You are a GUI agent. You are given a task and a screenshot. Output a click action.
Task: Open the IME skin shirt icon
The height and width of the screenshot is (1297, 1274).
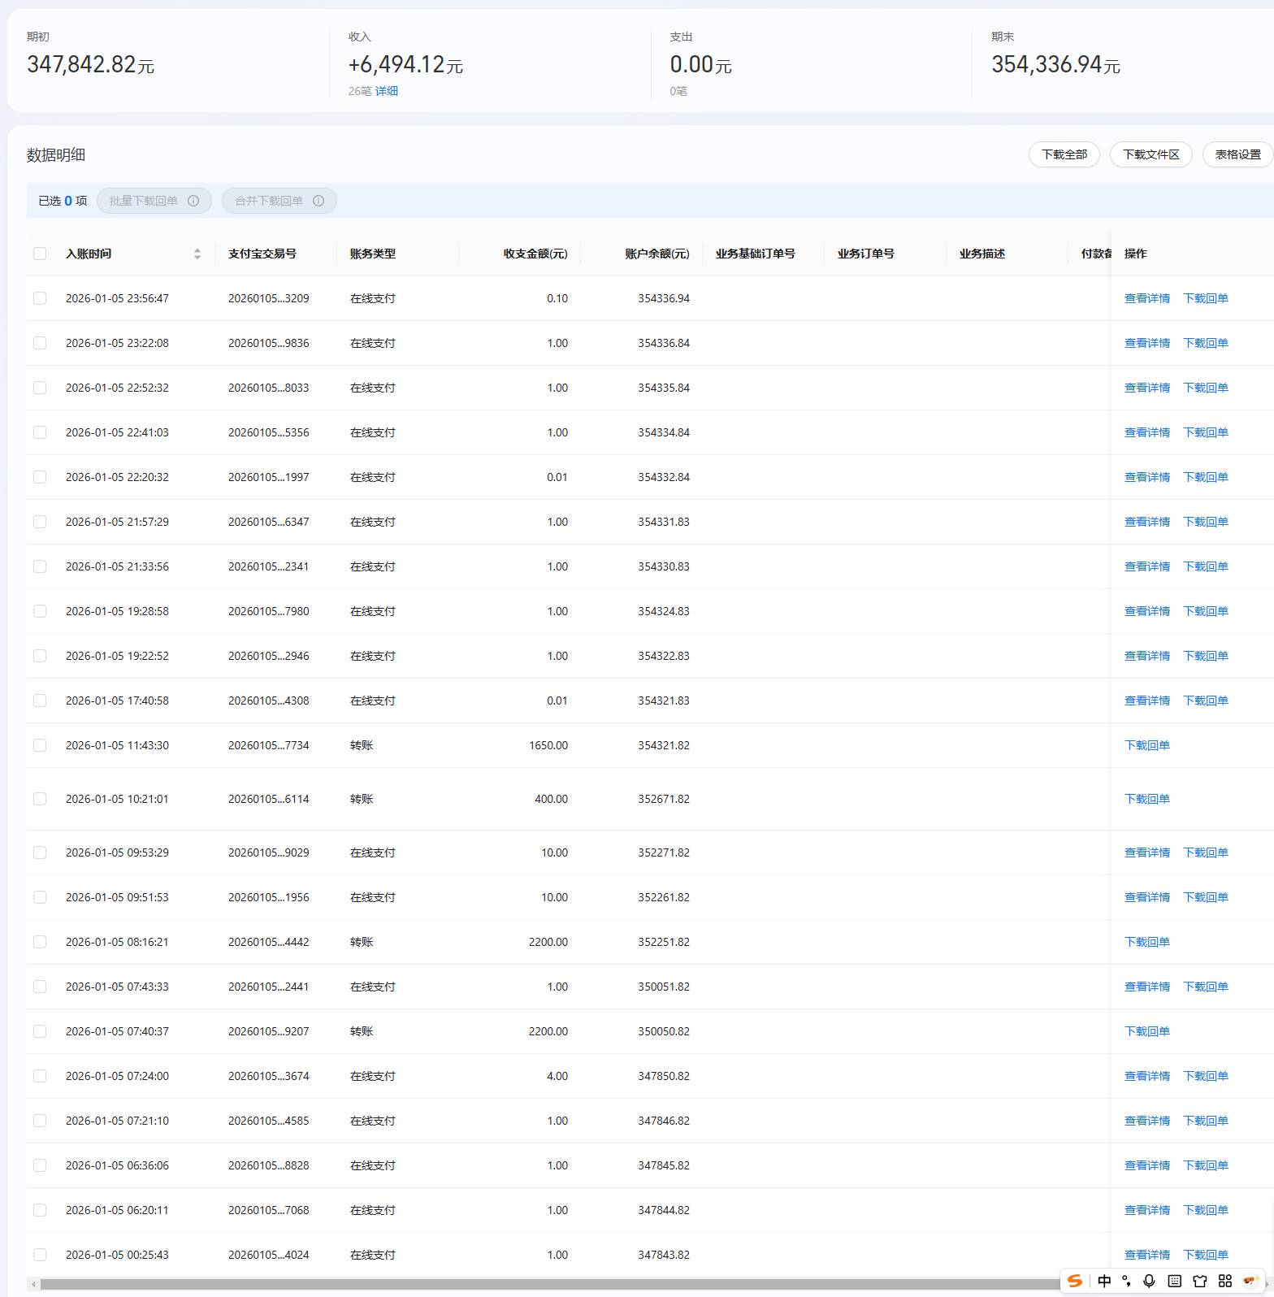(x=1200, y=1281)
